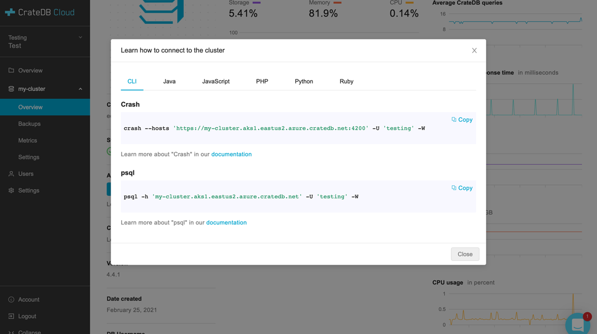Click the CrateDB Cloud logo
This screenshot has width=597, height=334.
tap(39, 12)
